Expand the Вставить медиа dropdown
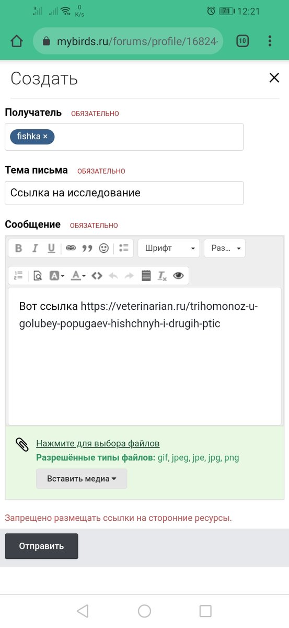This screenshot has height=628, width=289. pyautogui.click(x=82, y=478)
